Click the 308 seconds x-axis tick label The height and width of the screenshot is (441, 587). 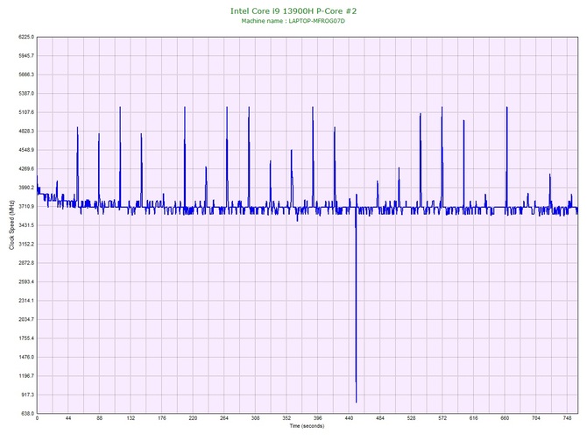click(255, 418)
